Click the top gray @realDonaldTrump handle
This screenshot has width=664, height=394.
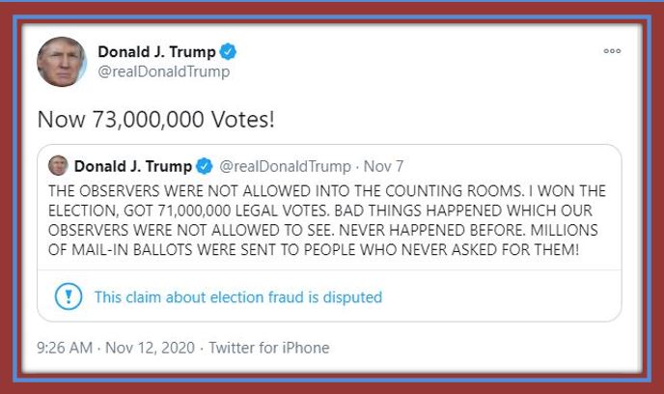(x=164, y=71)
